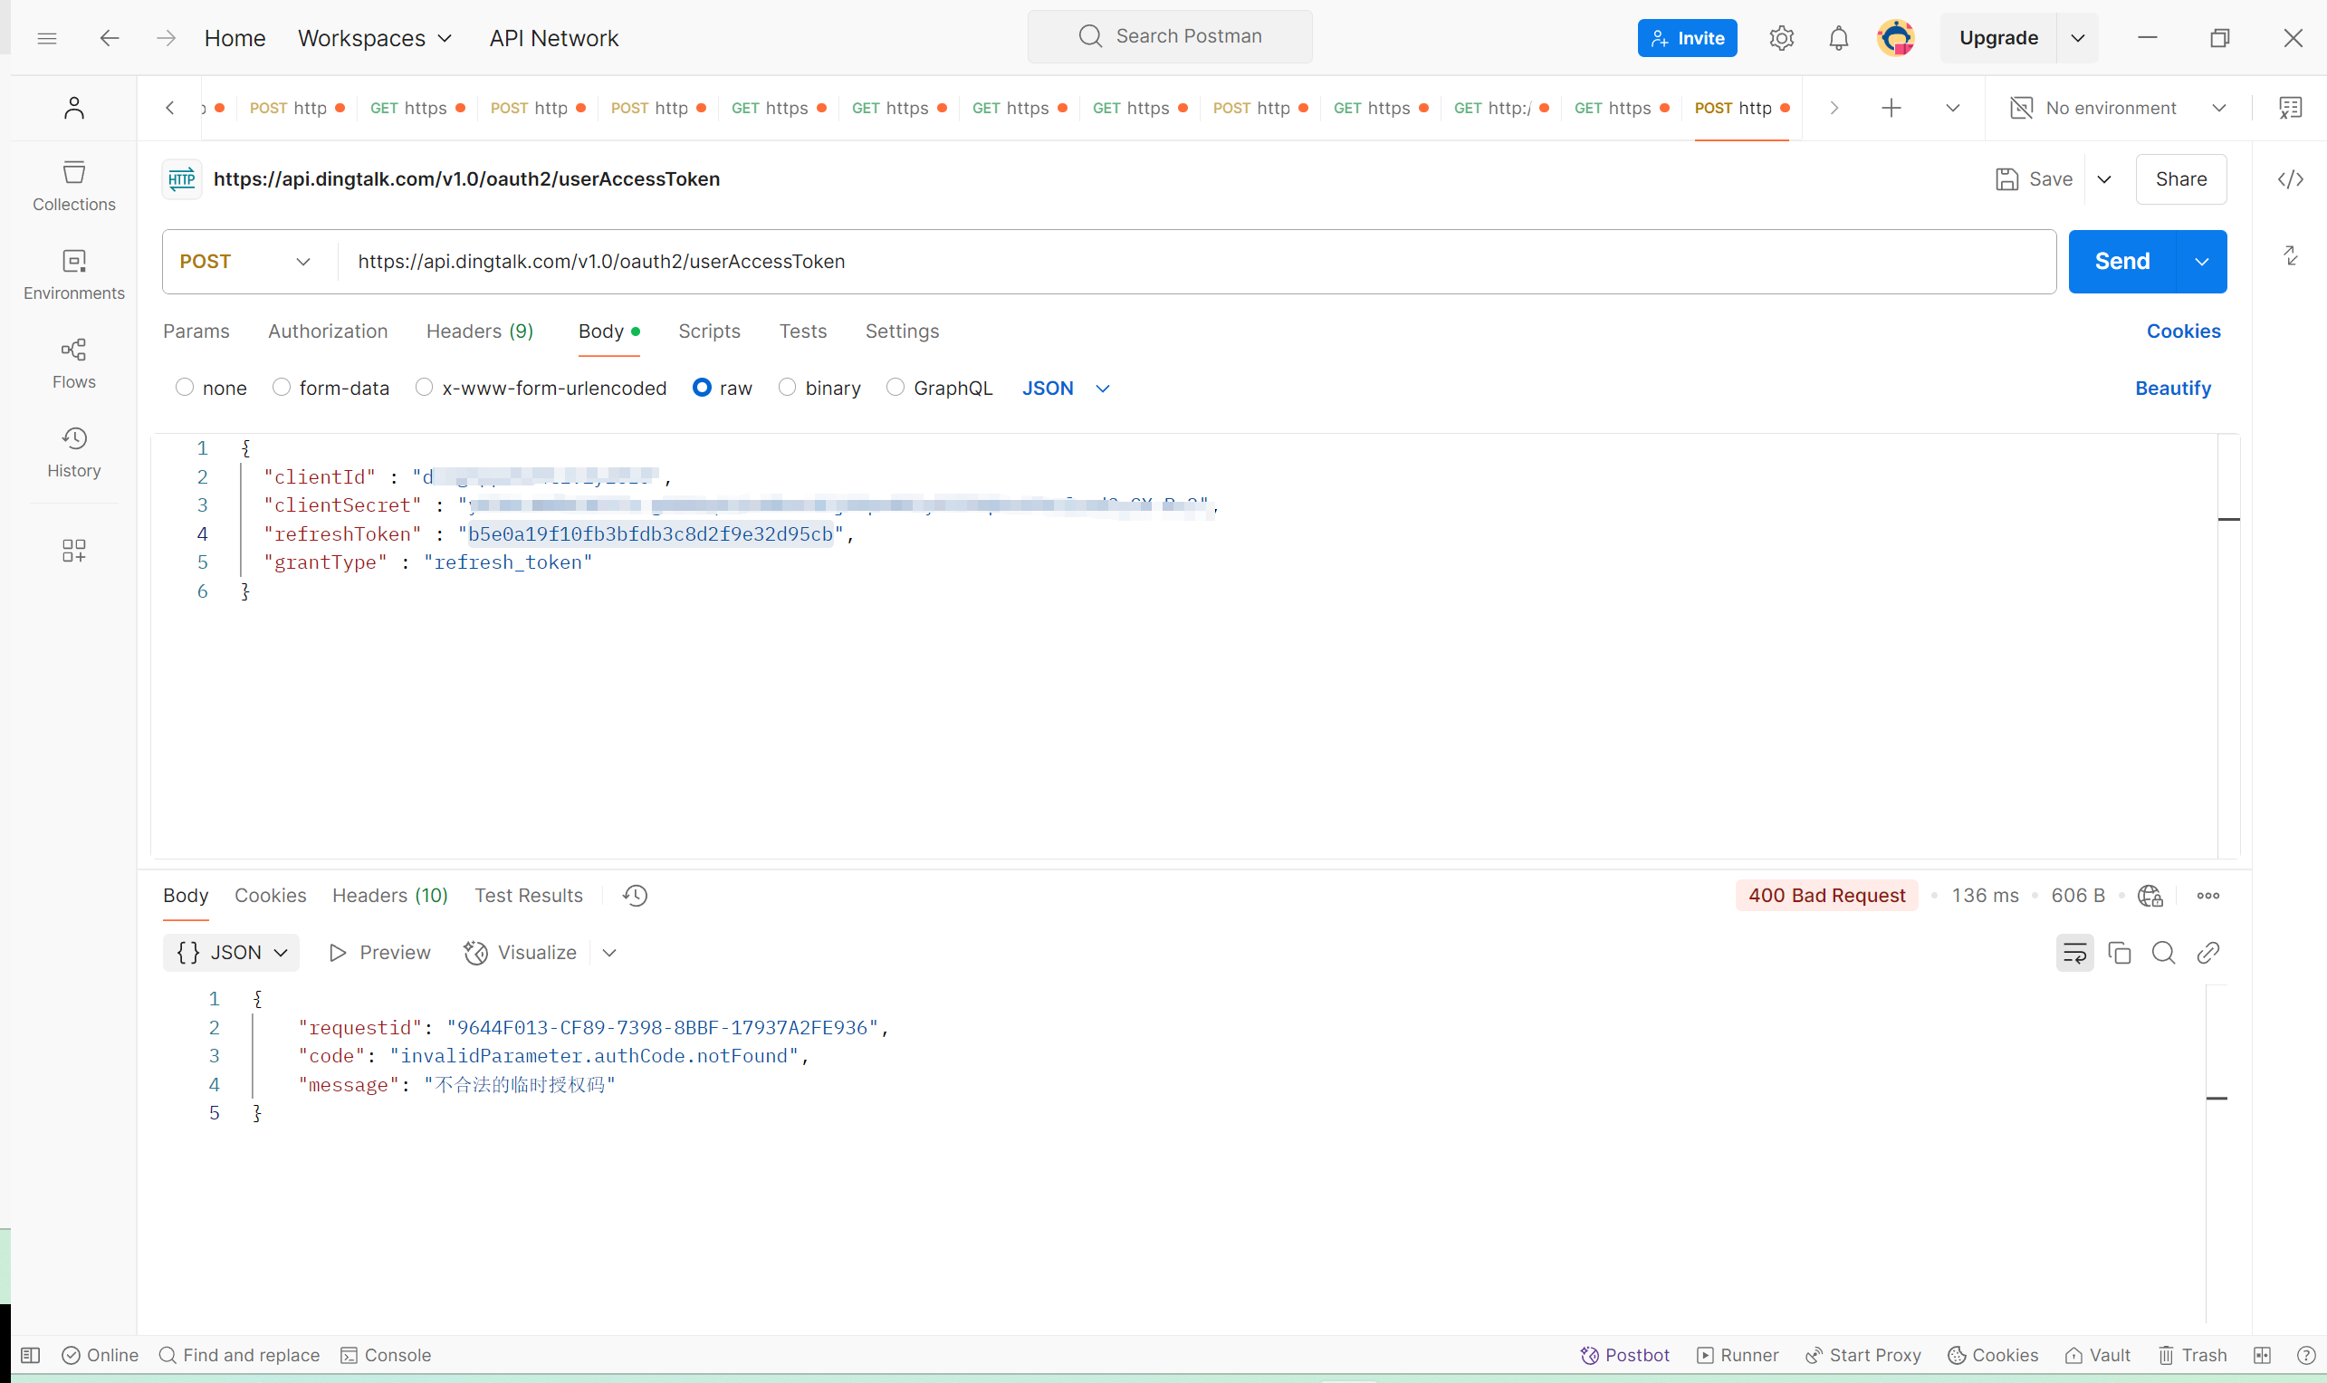Screen dimensions: 2327x1383
Task: Open Postbot from the status bar
Action: pos(1624,1355)
